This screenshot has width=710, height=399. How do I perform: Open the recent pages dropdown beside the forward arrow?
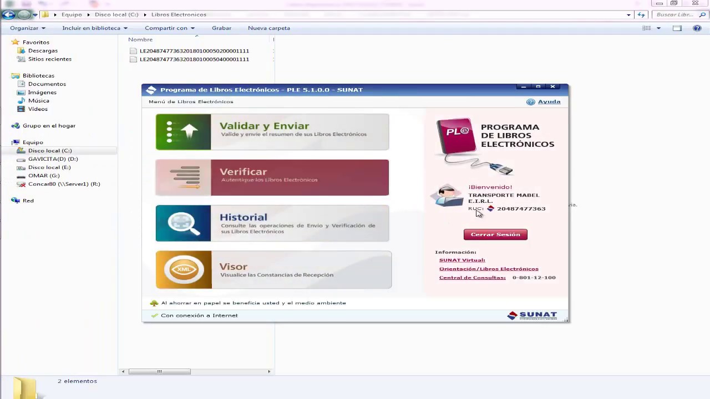(34, 15)
